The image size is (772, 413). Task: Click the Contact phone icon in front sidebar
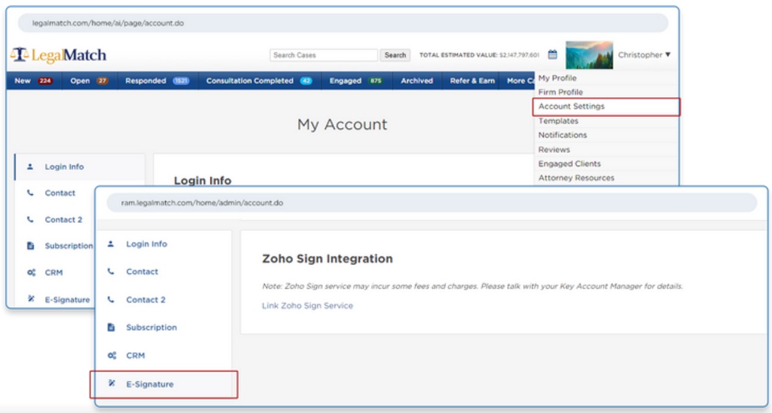click(x=111, y=272)
